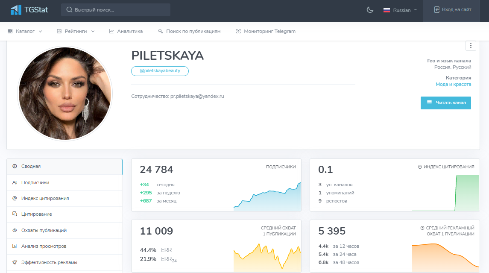
Task: Focus the Быстрый поиск search field
Action: (116, 10)
